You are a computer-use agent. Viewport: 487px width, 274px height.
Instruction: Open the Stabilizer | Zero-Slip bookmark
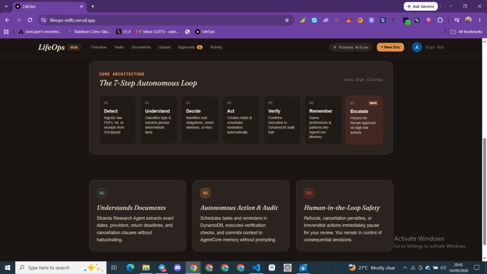pyautogui.click(x=89, y=31)
